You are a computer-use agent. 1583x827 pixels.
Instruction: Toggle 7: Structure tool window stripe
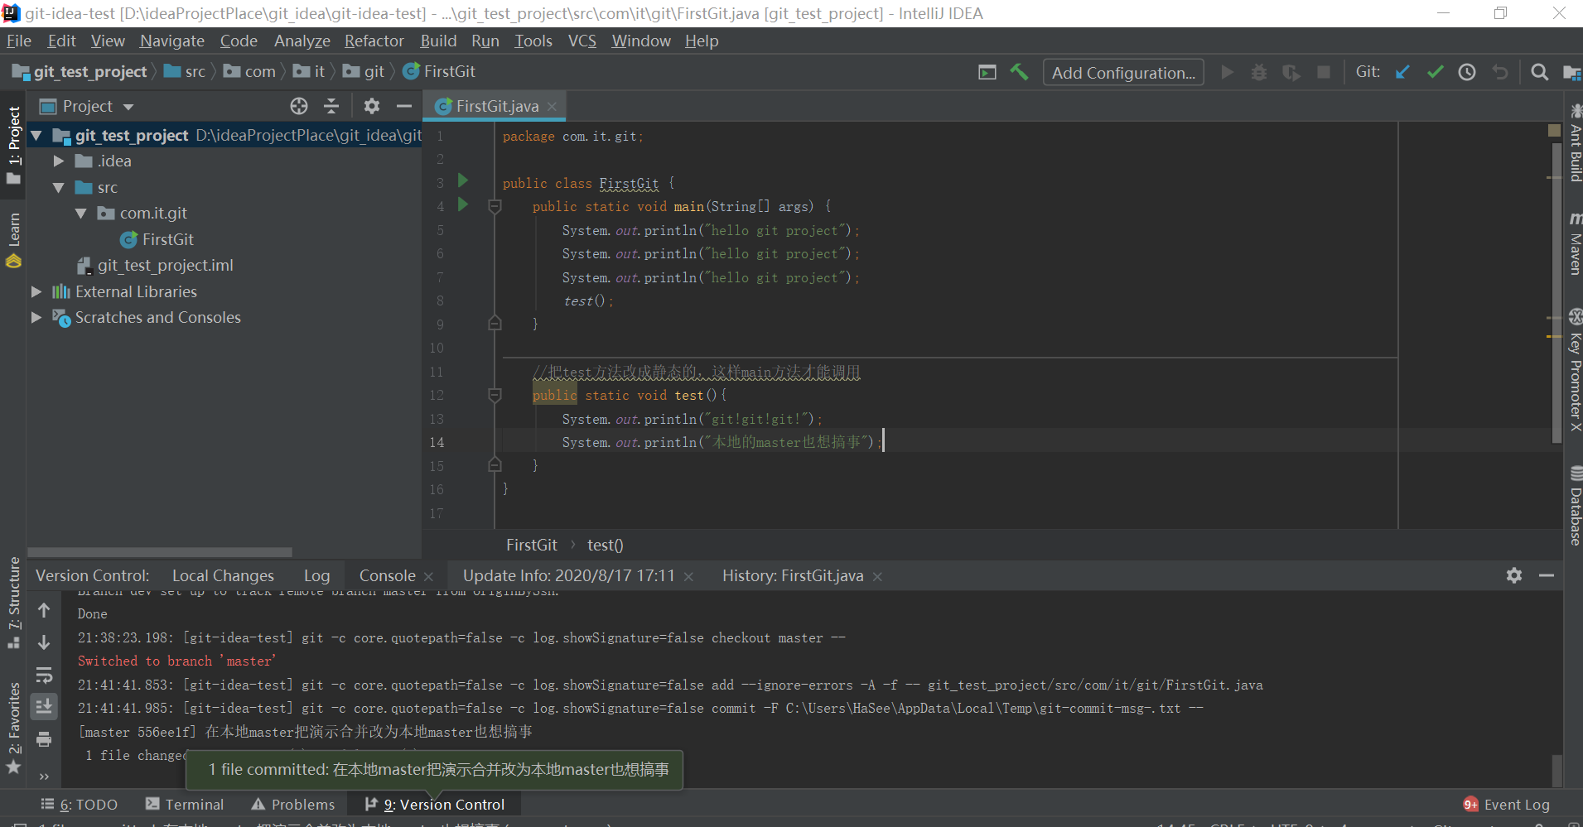pos(13,603)
